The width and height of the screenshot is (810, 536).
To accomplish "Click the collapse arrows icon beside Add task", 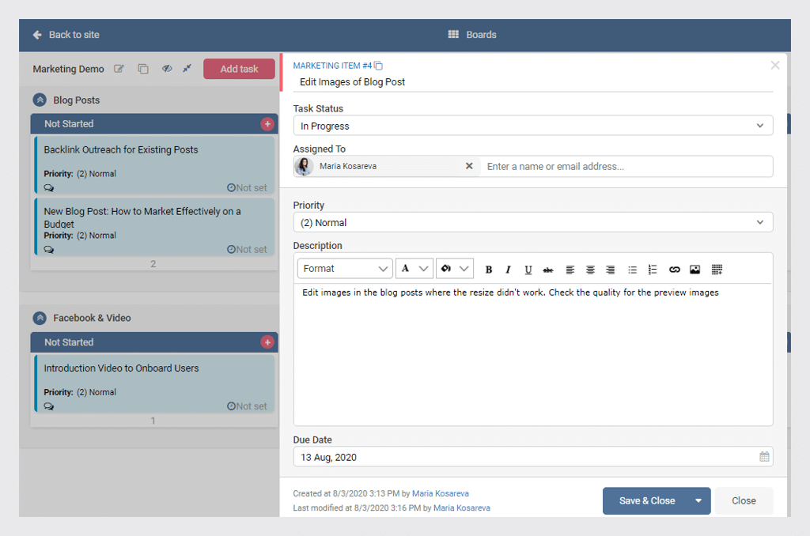I will 187,68.
